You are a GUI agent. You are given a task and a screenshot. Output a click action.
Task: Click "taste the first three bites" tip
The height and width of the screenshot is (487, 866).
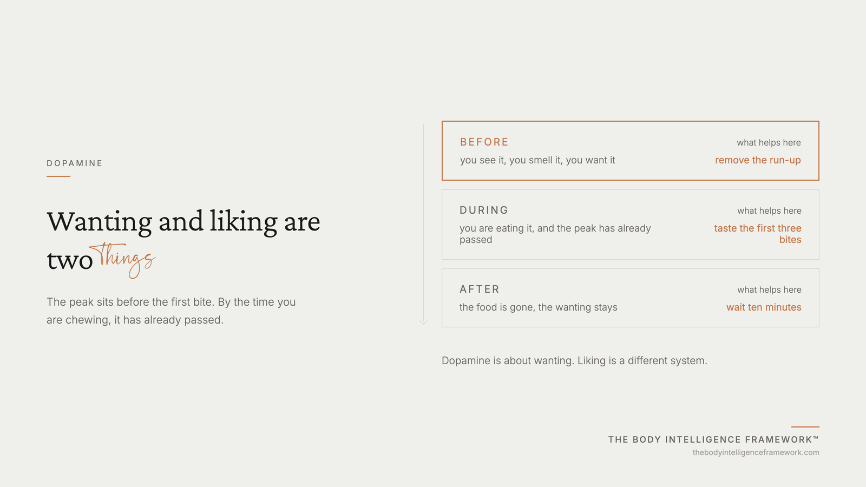pos(758,234)
